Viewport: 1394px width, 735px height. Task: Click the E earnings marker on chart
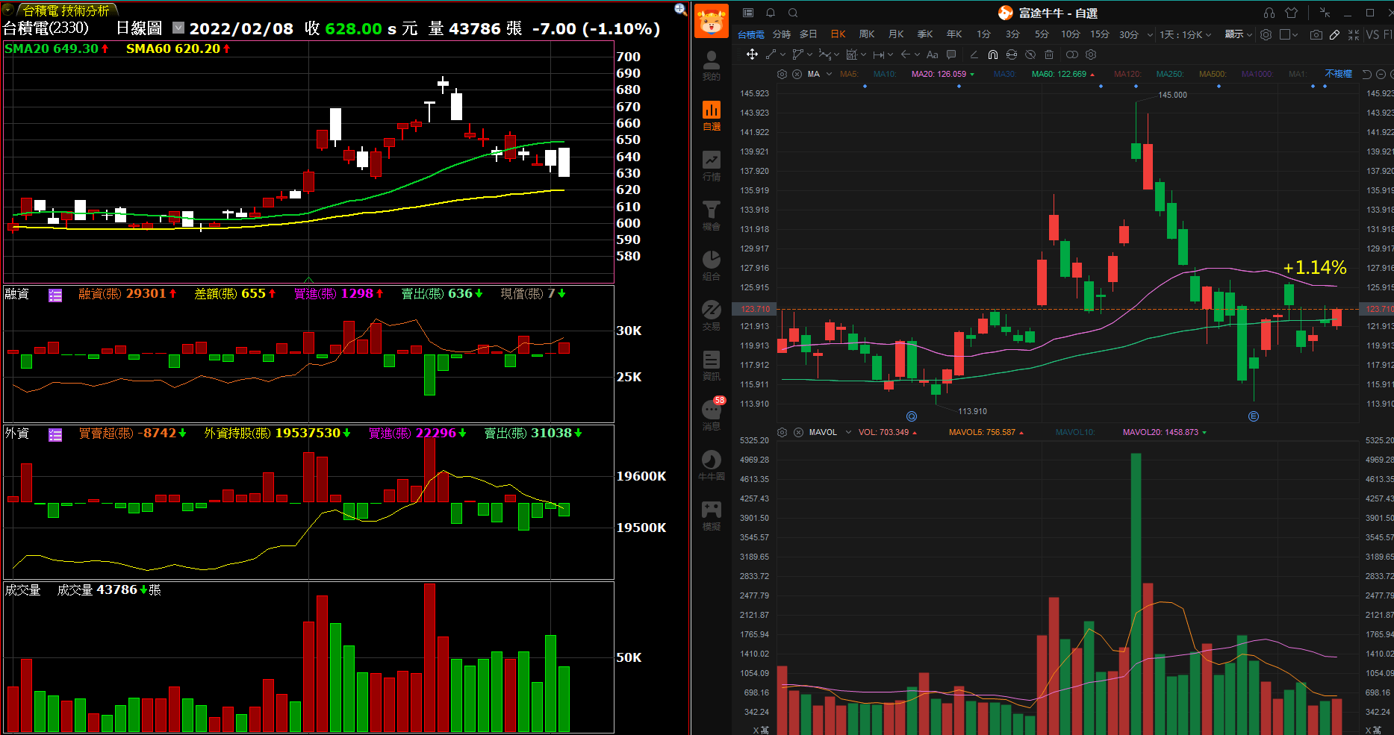pyautogui.click(x=1254, y=416)
